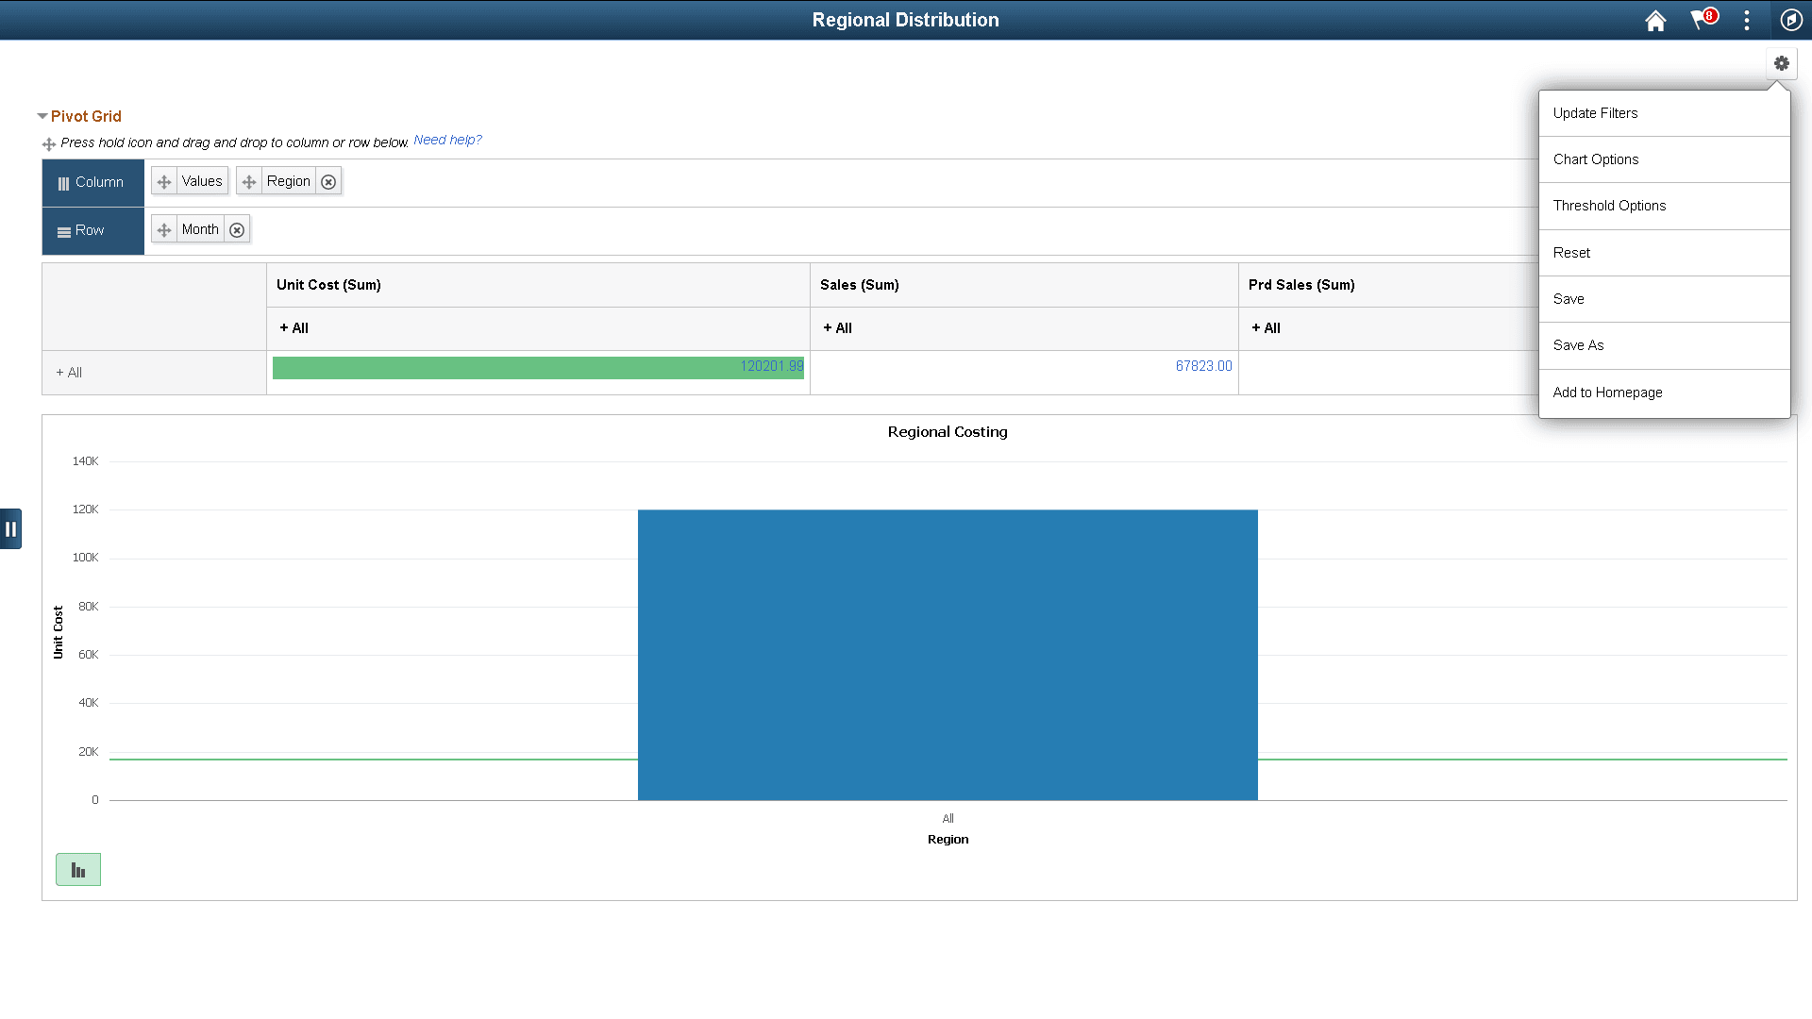Viewport: 1812px width, 1019px height.
Task: Open the Need help? link
Action: click(x=447, y=140)
